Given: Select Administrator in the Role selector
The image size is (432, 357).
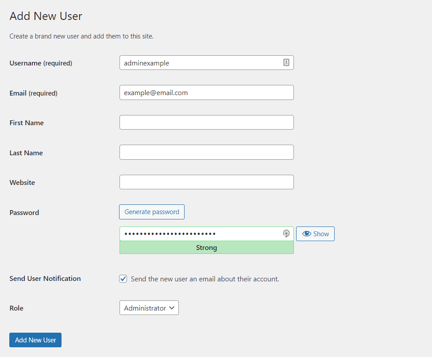Looking at the screenshot, I should click(149, 307).
